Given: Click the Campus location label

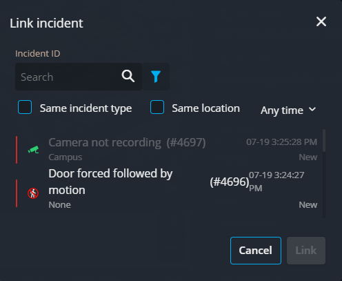Looking at the screenshot, I should [x=66, y=157].
